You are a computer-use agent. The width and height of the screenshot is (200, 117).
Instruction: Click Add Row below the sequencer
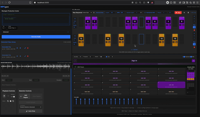134,50
